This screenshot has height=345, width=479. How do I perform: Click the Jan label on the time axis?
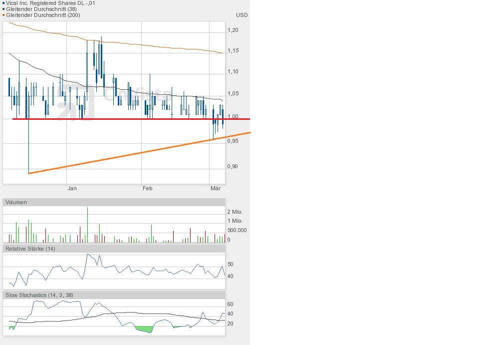72,188
